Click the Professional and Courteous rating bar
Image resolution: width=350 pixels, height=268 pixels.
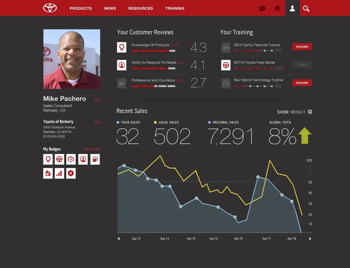coord(153,86)
